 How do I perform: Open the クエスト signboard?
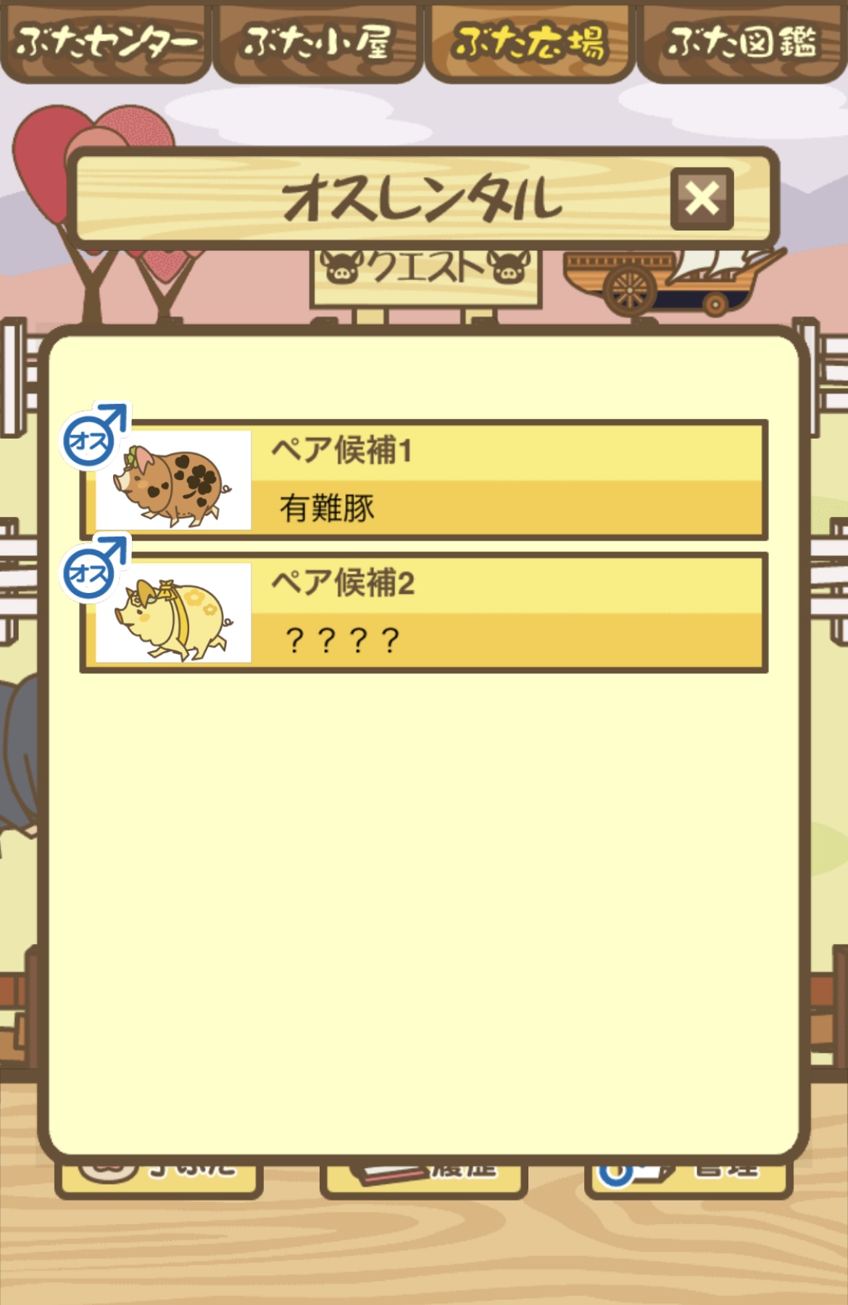pyautogui.click(x=425, y=278)
